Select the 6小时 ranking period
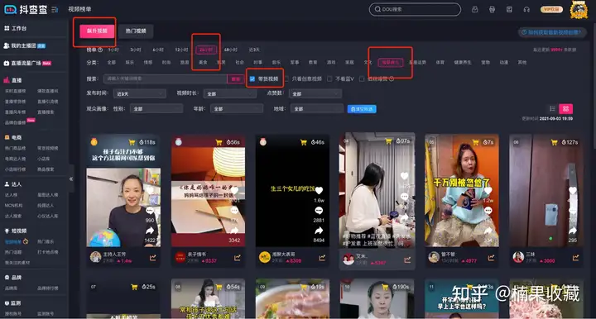This screenshot has height=319, width=596. click(x=158, y=50)
